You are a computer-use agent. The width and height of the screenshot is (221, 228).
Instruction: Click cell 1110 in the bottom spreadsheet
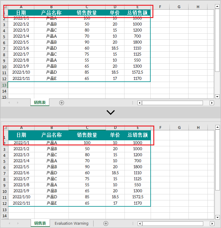(x=138, y=173)
